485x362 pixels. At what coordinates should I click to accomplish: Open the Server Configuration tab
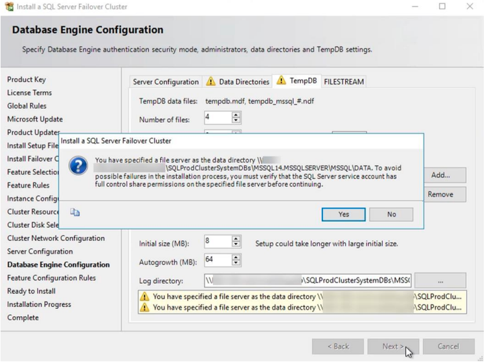coord(166,82)
